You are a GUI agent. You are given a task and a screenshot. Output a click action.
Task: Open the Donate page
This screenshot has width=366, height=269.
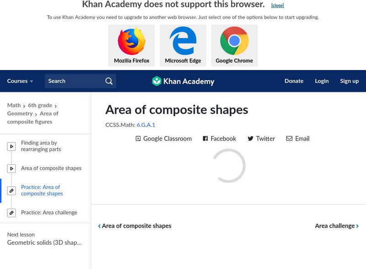(294, 81)
